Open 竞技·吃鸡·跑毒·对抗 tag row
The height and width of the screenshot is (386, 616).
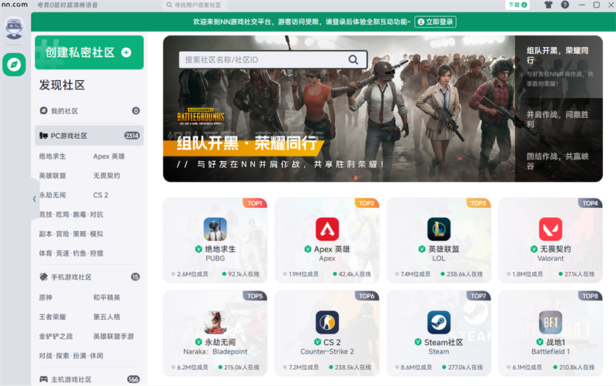[x=71, y=215]
